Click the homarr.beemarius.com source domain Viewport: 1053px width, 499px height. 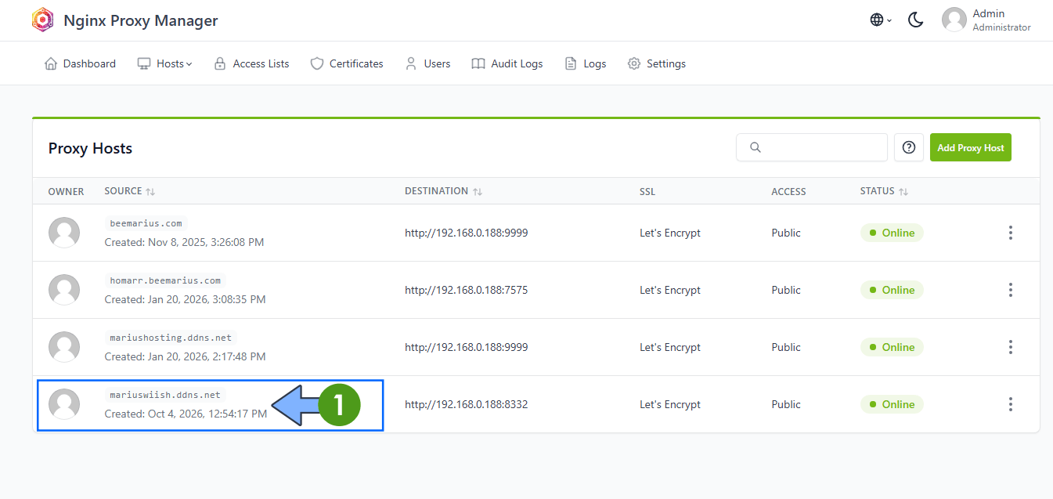point(165,280)
